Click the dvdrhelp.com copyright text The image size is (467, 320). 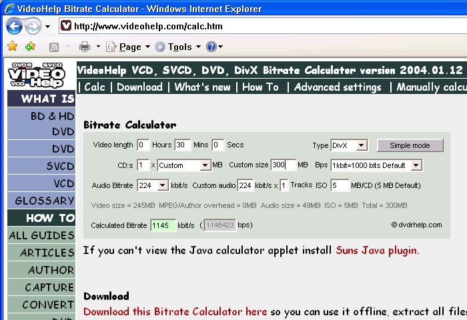(416, 225)
